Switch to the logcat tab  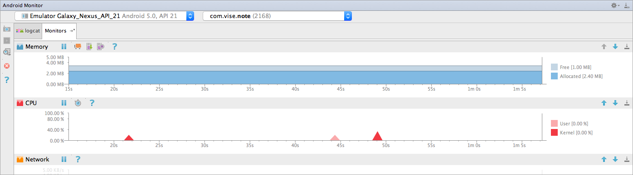[x=28, y=31]
